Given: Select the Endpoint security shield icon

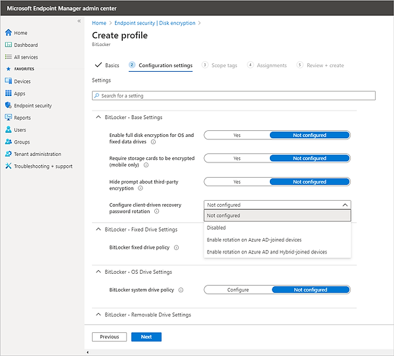Looking at the screenshot, I should (x=9, y=105).
